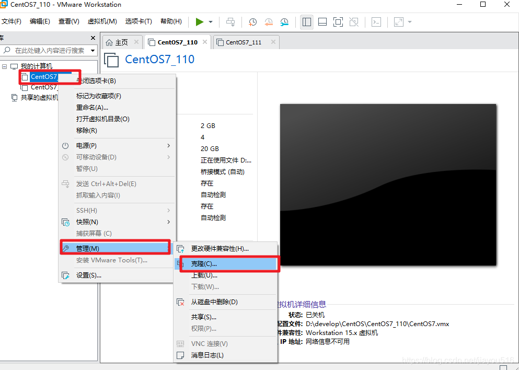Click the Send Ctrl+Alt+Del toolbar icon
Viewport: 519px width, 370px height.
[230, 22]
